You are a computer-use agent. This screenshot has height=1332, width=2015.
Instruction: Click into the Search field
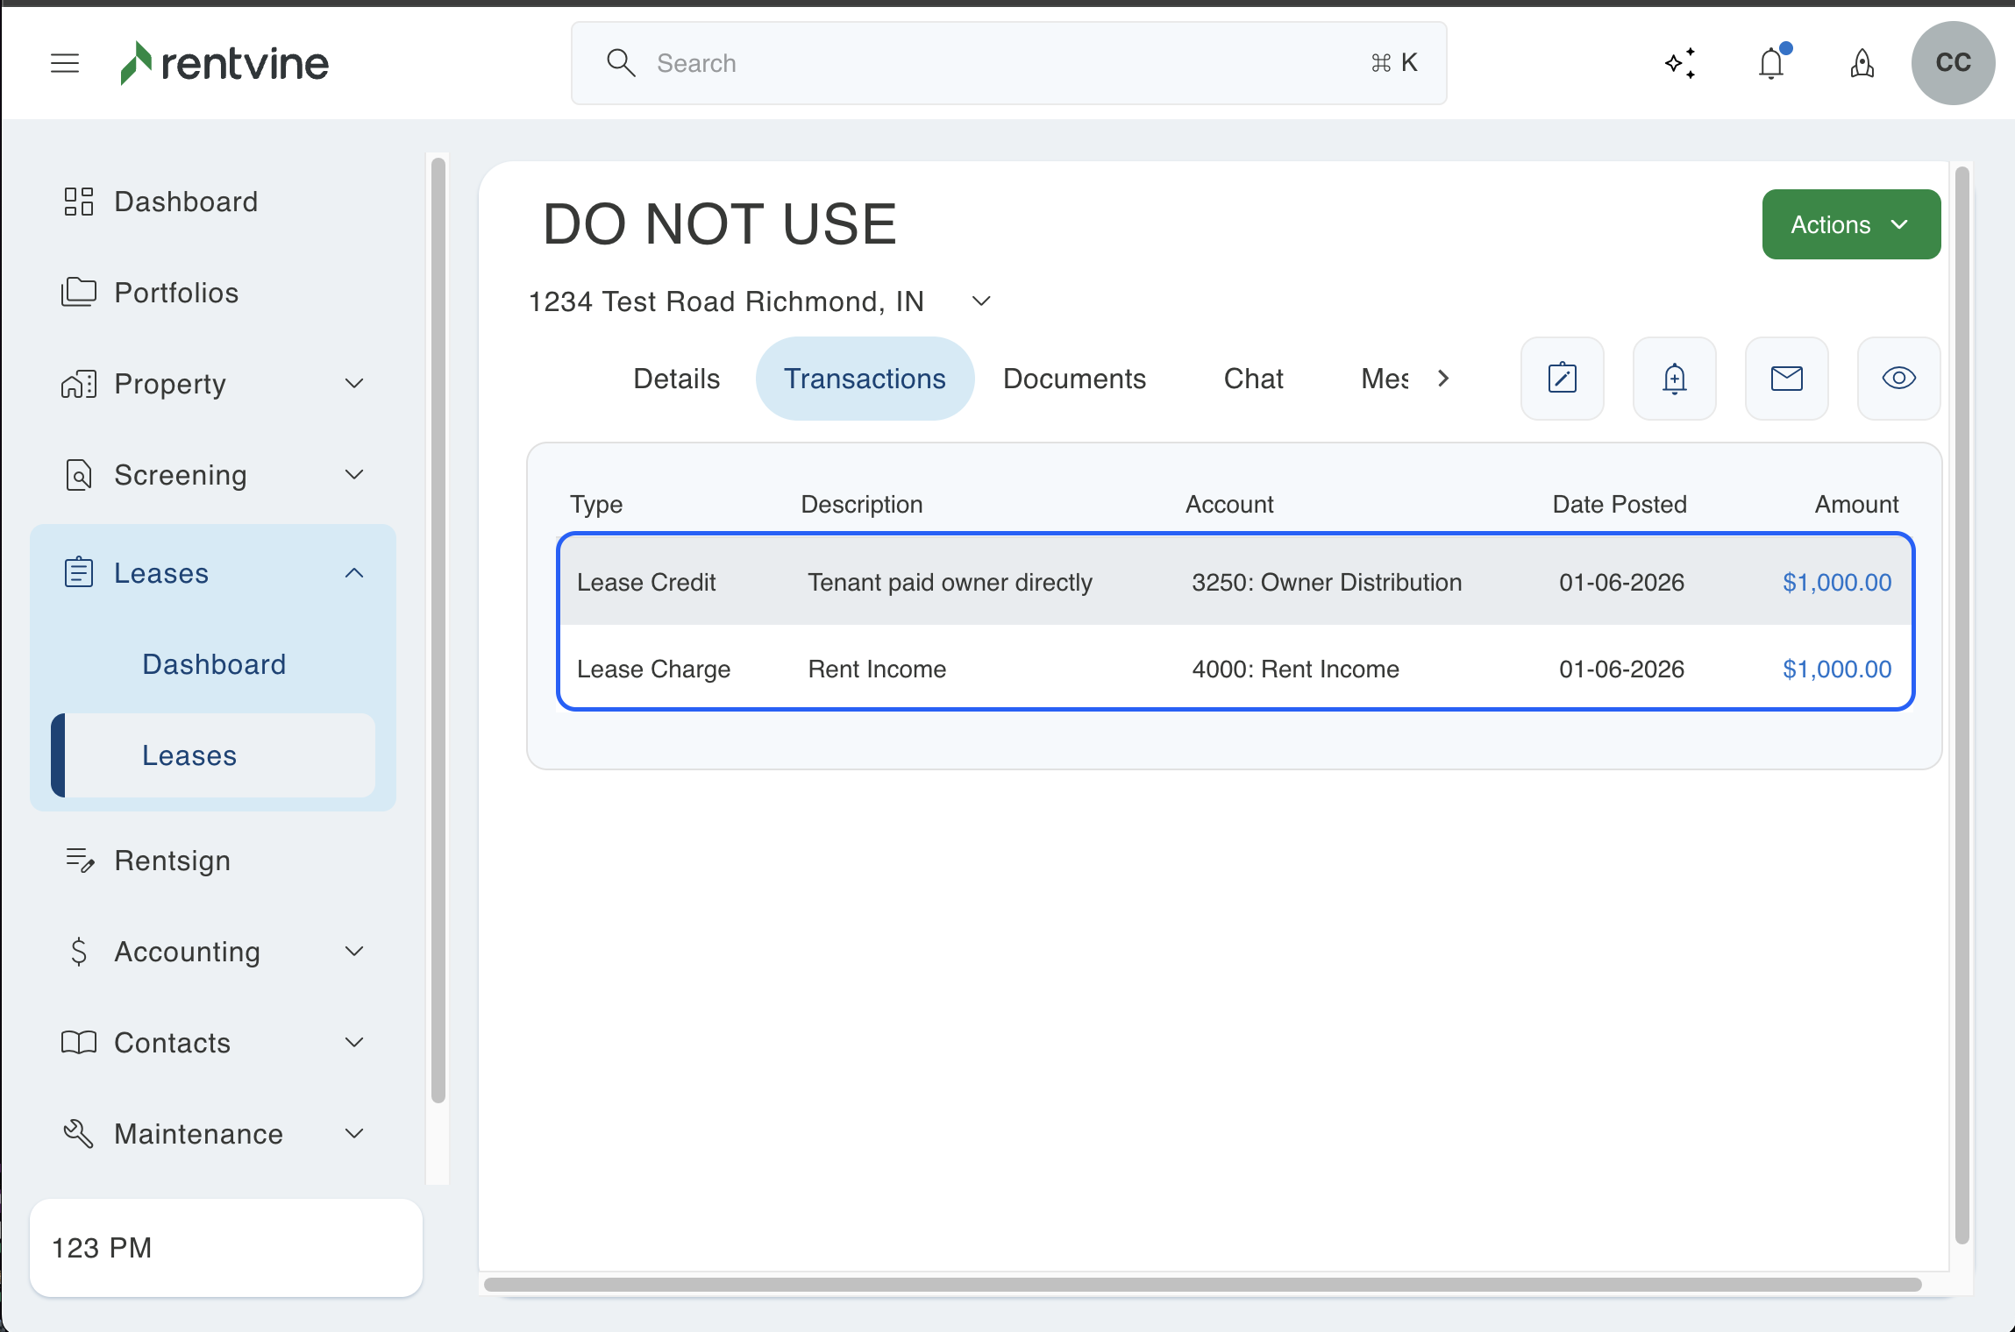click(1008, 63)
